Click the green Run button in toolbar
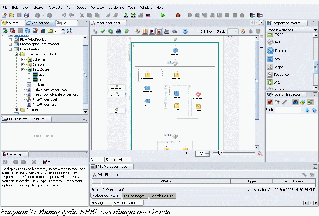This screenshot has height=216, width=319. pyautogui.click(x=162, y=15)
